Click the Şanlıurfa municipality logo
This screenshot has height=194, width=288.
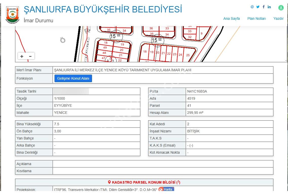[12, 15]
